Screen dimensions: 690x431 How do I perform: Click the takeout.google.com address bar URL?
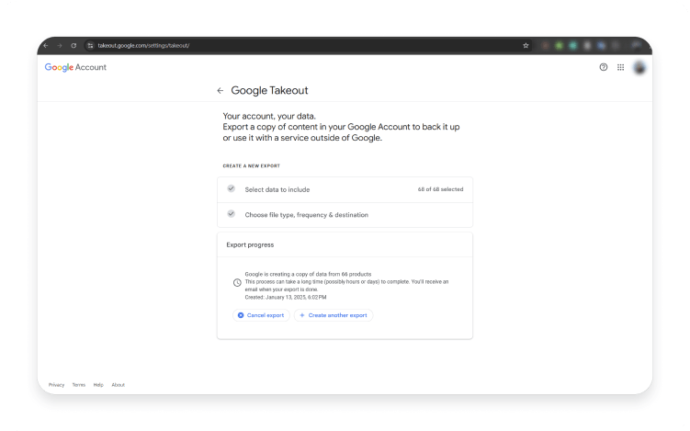[x=143, y=45]
